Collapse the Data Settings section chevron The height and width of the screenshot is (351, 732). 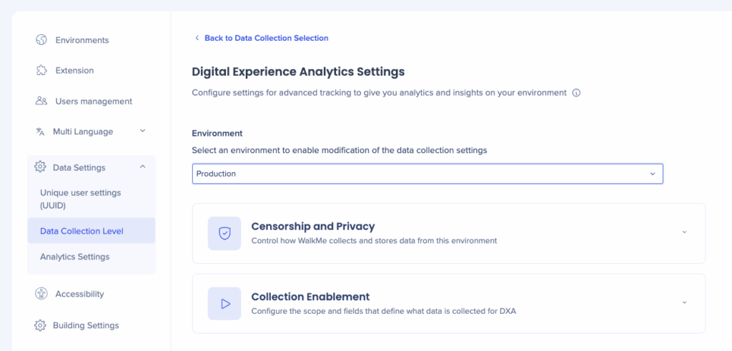pyautogui.click(x=142, y=167)
